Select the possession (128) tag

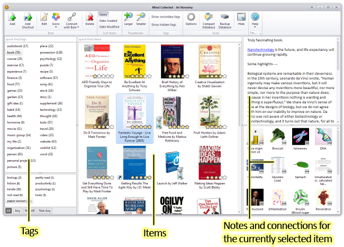[x=51, y=52]
